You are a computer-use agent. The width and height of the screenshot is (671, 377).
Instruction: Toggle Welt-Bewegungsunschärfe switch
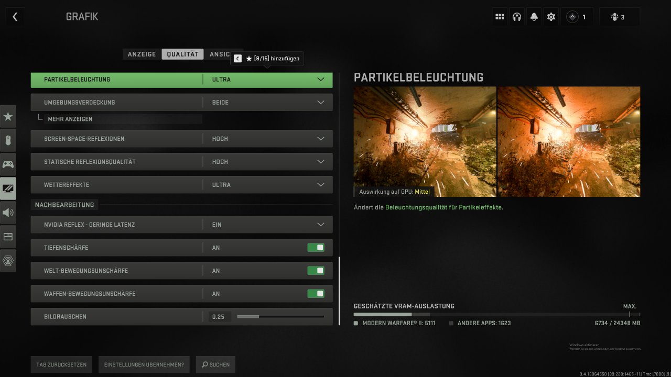click(316, 271)
